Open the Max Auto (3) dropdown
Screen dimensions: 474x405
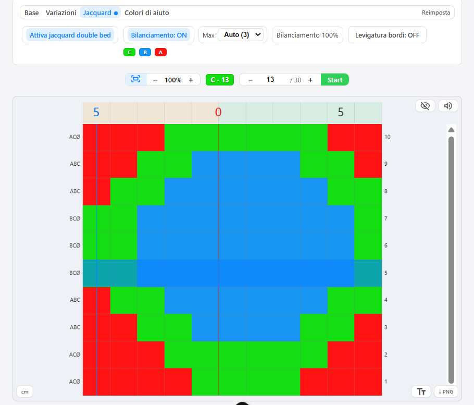pos(240,35)
